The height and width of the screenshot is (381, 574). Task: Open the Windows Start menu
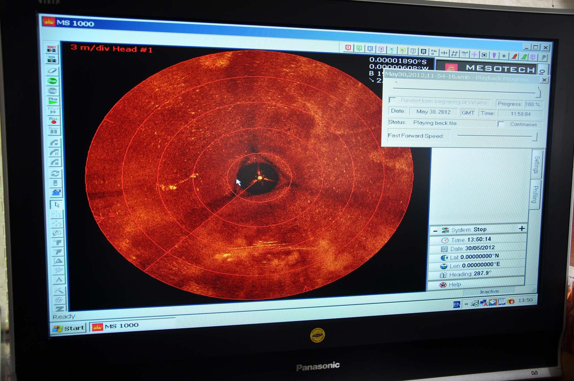point(69,328)
